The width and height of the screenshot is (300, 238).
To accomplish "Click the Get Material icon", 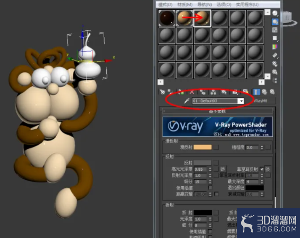I will tap(162, 92).
